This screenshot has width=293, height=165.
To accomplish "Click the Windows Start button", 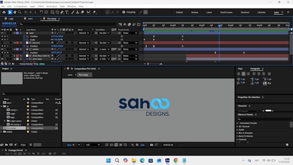I will tap(109, 161).
